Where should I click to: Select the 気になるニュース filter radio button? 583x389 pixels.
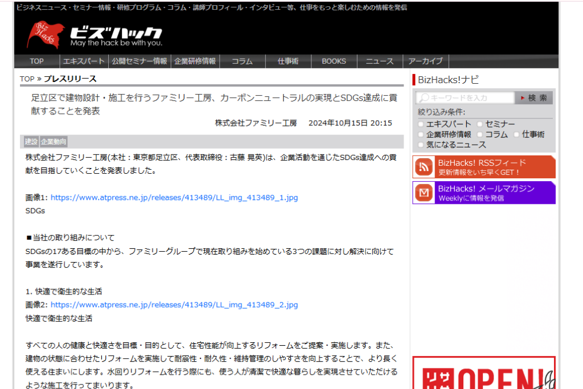click(421, 145)
